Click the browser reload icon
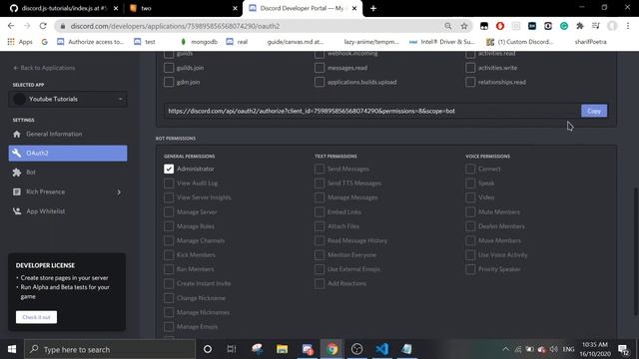The height and width of the screenshot is (359, 639). pyautogui.click(x=43, y=26)
